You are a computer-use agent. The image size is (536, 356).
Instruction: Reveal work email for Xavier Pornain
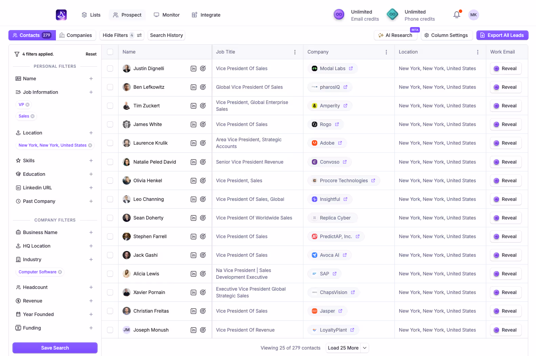506,292
